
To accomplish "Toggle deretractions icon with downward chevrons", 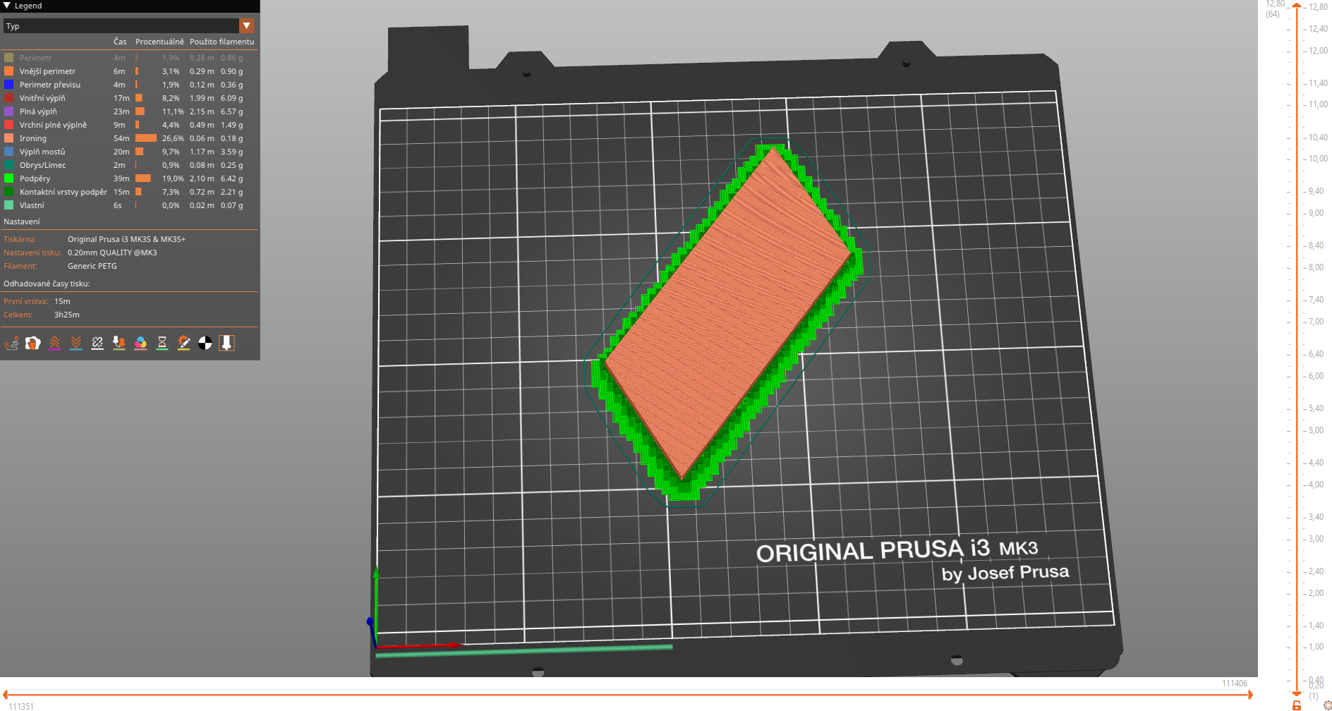I will point(76,344).
